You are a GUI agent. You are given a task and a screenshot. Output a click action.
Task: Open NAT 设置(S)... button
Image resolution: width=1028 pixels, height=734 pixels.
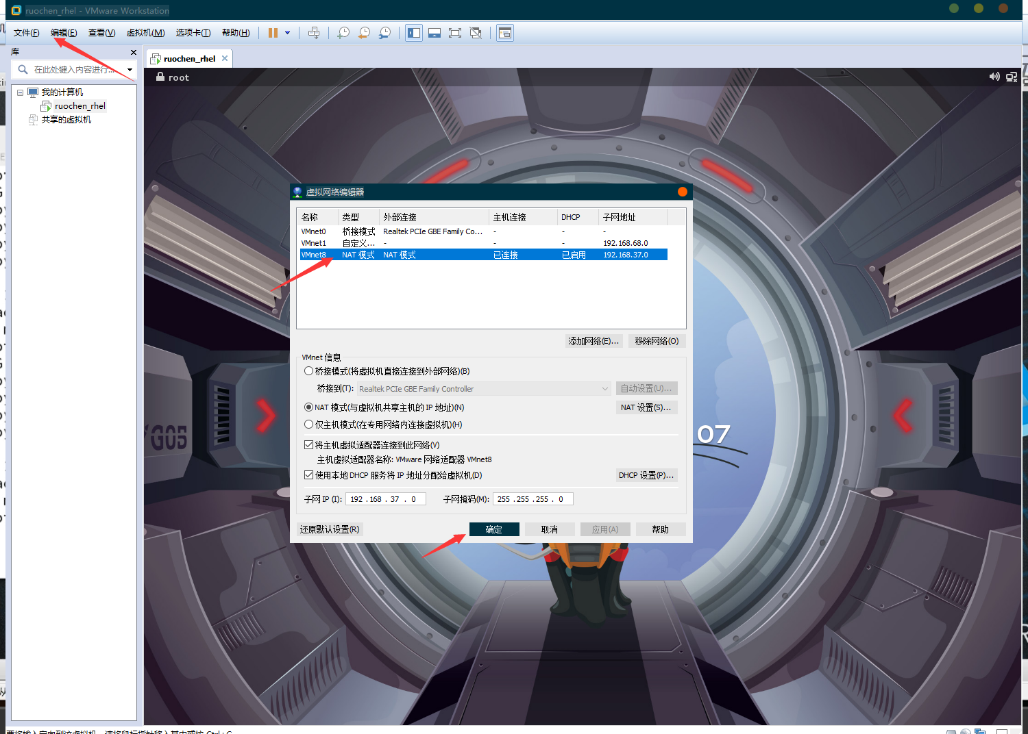pyautogui.click(x=646, y=407)
